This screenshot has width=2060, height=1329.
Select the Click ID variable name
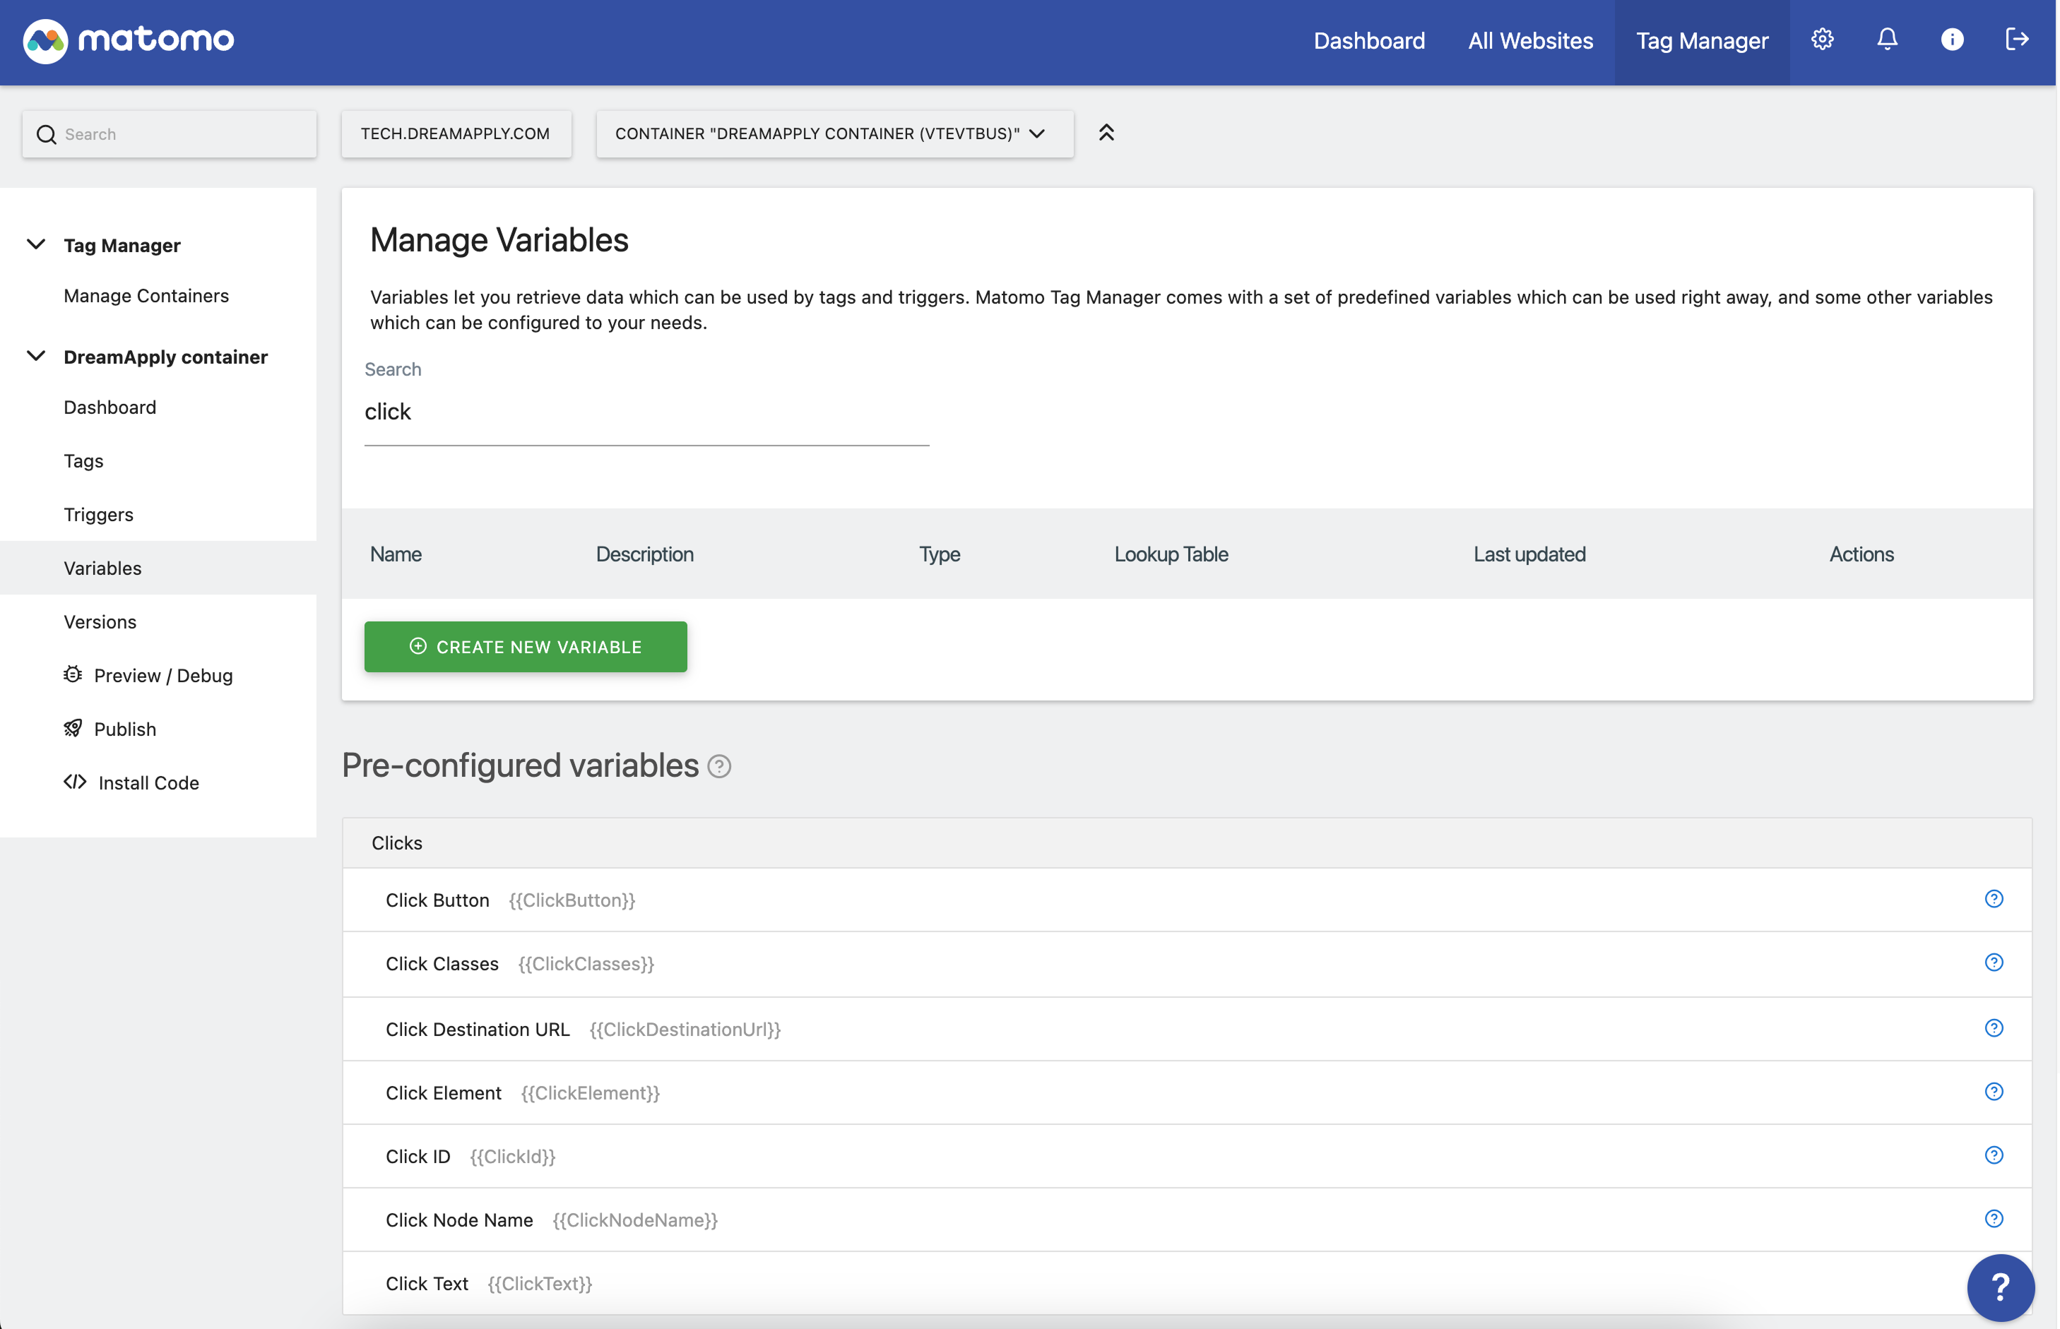418,1157
